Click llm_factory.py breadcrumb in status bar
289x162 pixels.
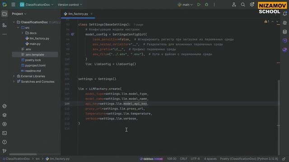pyautogui.click(x=57, y=159)
